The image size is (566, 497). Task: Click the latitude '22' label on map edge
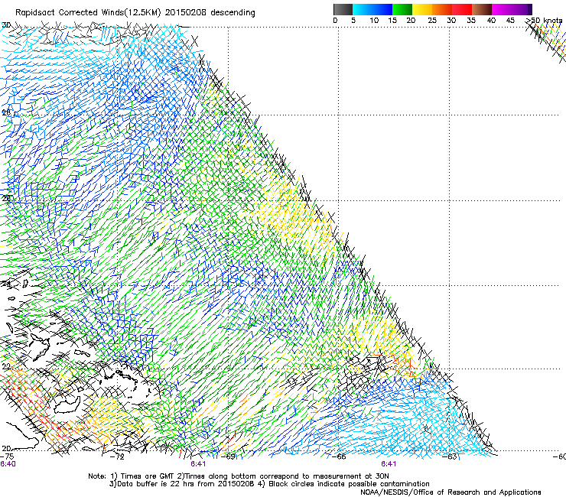6,366
